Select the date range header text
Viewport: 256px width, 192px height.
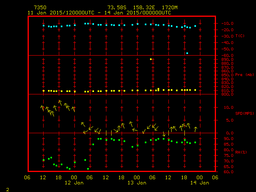coord(99,12)
